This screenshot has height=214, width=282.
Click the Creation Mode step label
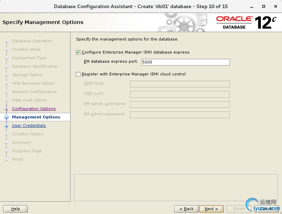click(x=26, y=49)
